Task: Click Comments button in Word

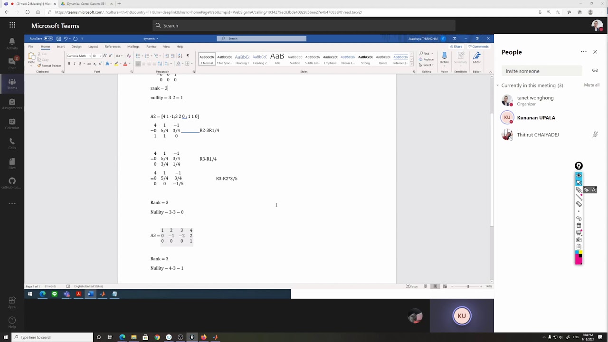Action: click(x=478, y=47)
